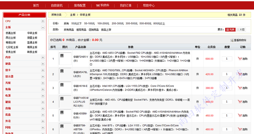This screenshot has height=134, width=254.
Task: Filter price 50-100元
Action: [89, 24]
